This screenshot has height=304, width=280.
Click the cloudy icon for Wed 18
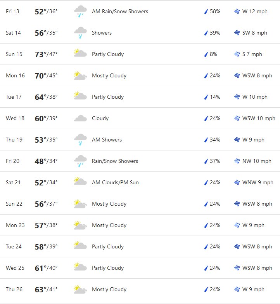point(80,118)
